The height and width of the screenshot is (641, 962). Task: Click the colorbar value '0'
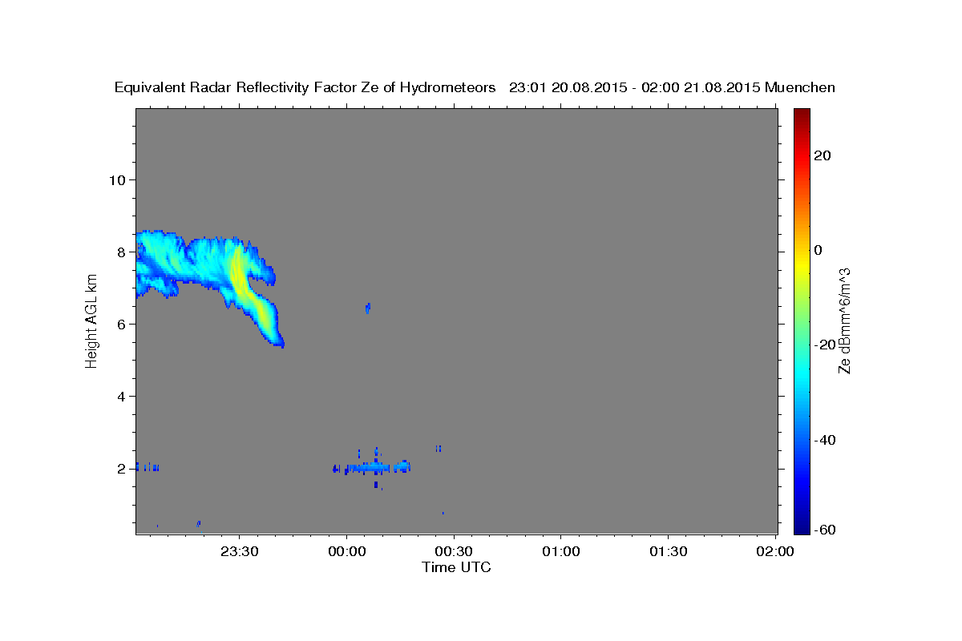pos(818,250)
